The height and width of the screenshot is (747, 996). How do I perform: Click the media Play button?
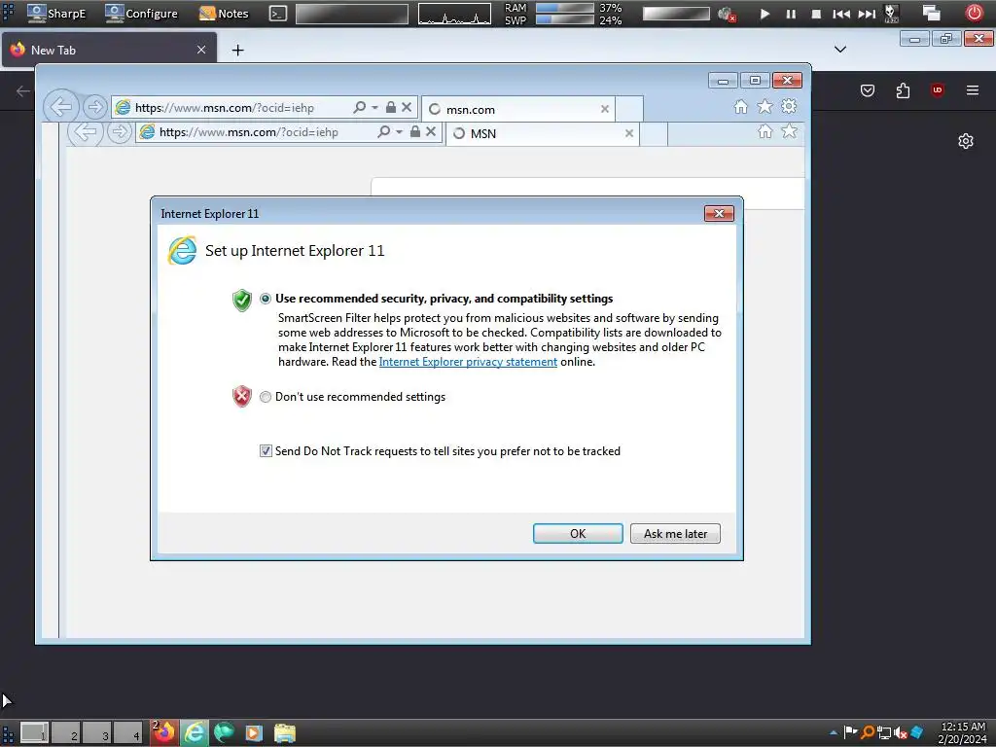click(x=765, y=14)
